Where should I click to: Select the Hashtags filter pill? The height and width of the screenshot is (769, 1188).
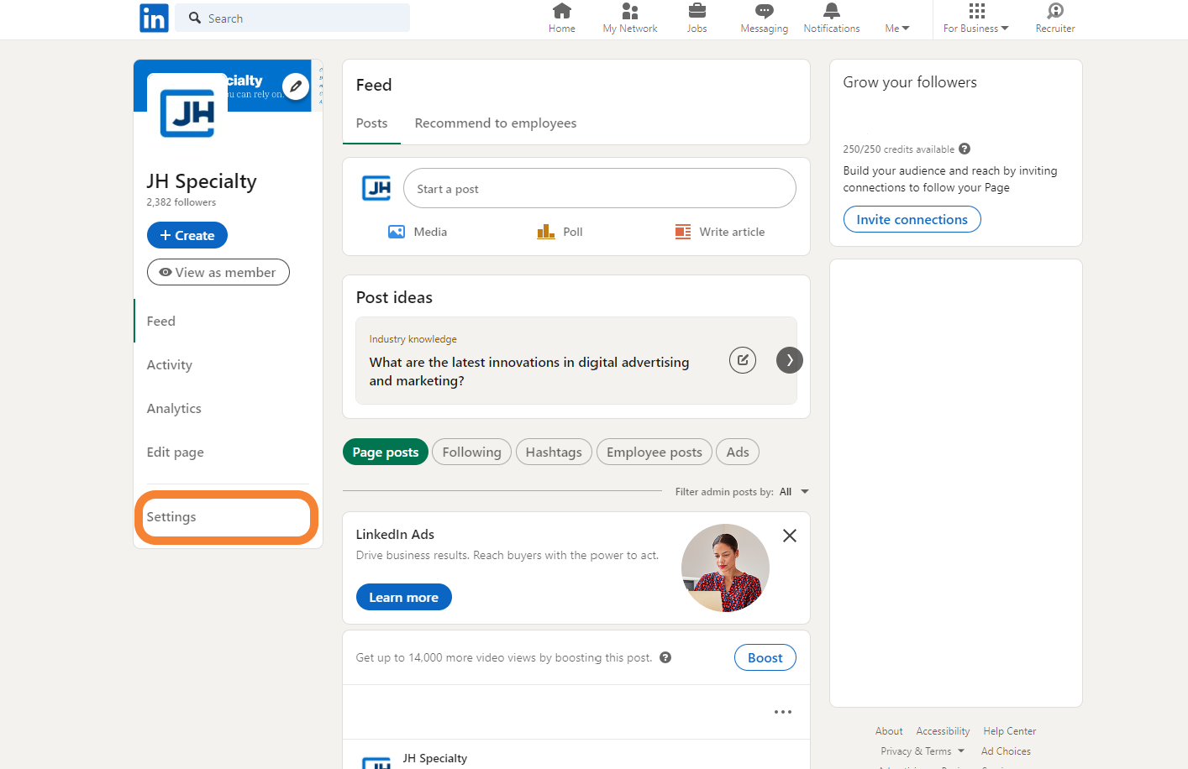pos(554,452)
